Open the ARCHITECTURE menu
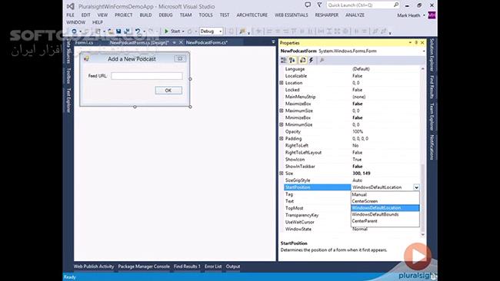Viewport: 500px width, 281px height. (252, 15)
